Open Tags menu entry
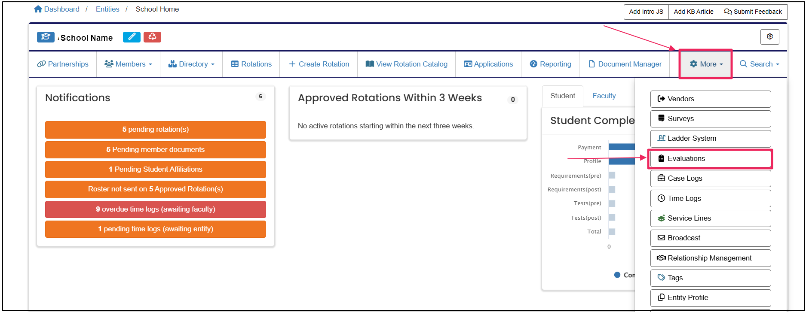This screenshot has height=312, width=806. point(711,278)
